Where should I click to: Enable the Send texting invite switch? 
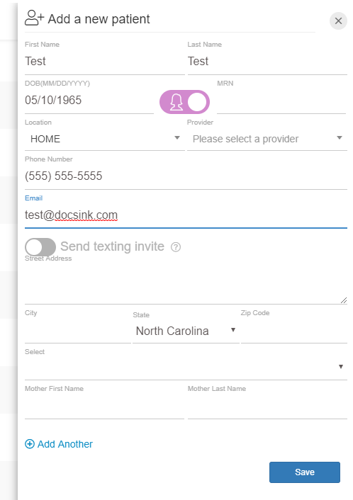[x=40, y=246]
